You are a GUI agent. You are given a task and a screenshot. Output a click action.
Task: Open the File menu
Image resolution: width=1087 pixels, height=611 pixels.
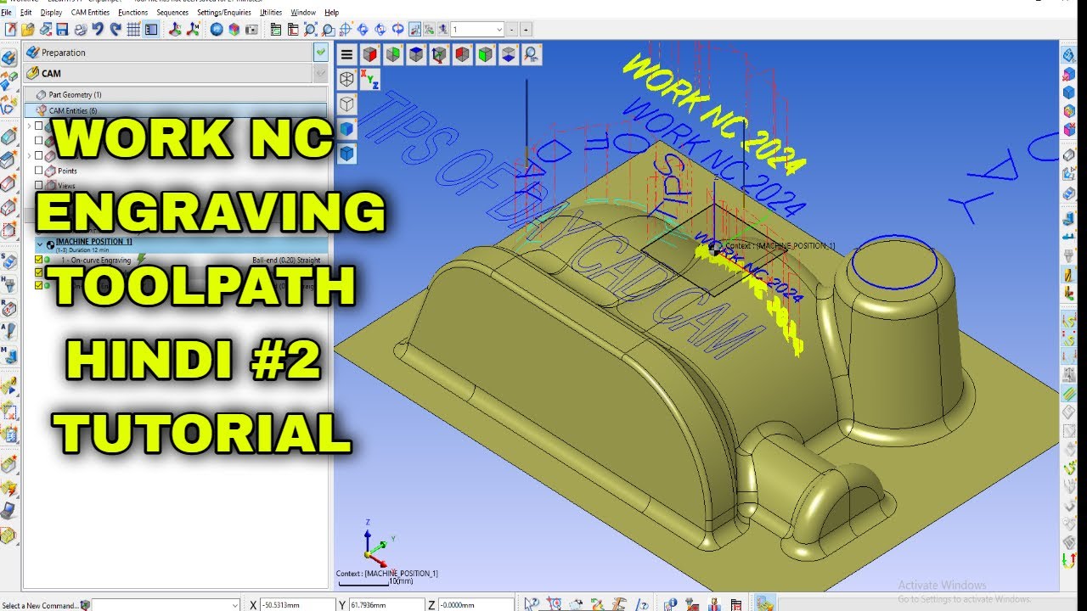(x=7, y=13)
